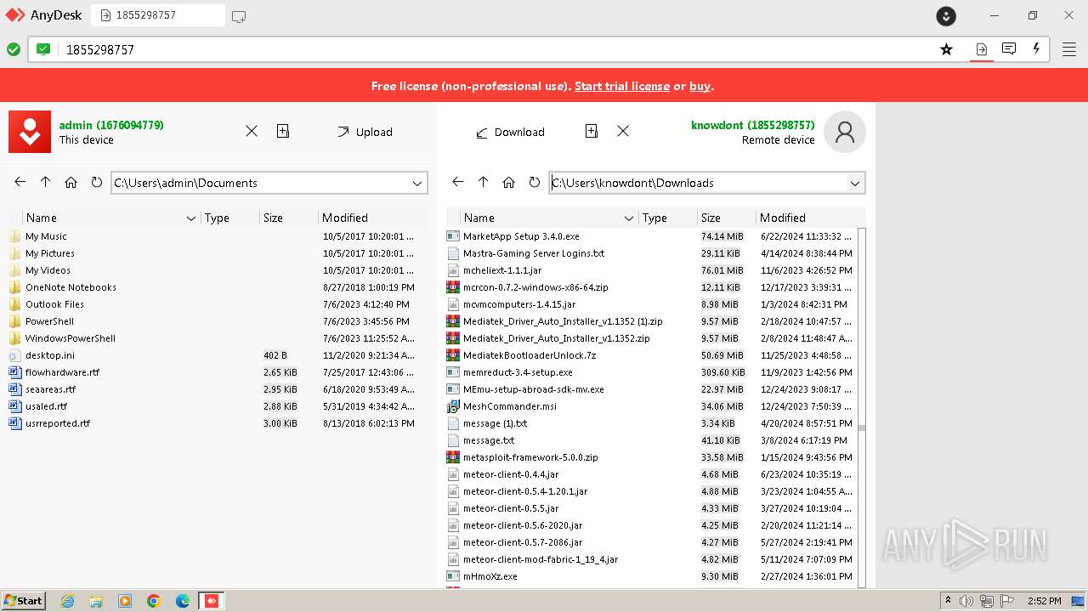Select MediatekBootloaderUnlock.7z on remote
Screen dimensions: 1088x612
(x=650, y=355)
